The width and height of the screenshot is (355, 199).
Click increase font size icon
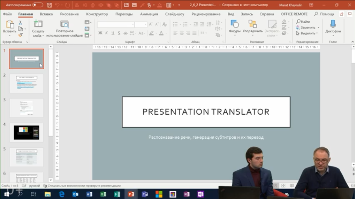coord(151,24)
